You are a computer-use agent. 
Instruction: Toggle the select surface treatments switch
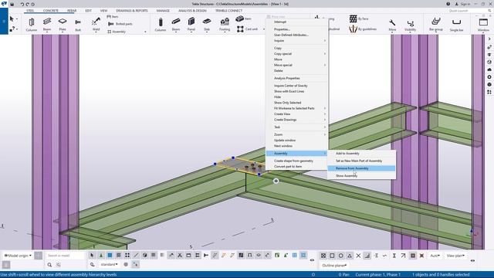point(118,256)
